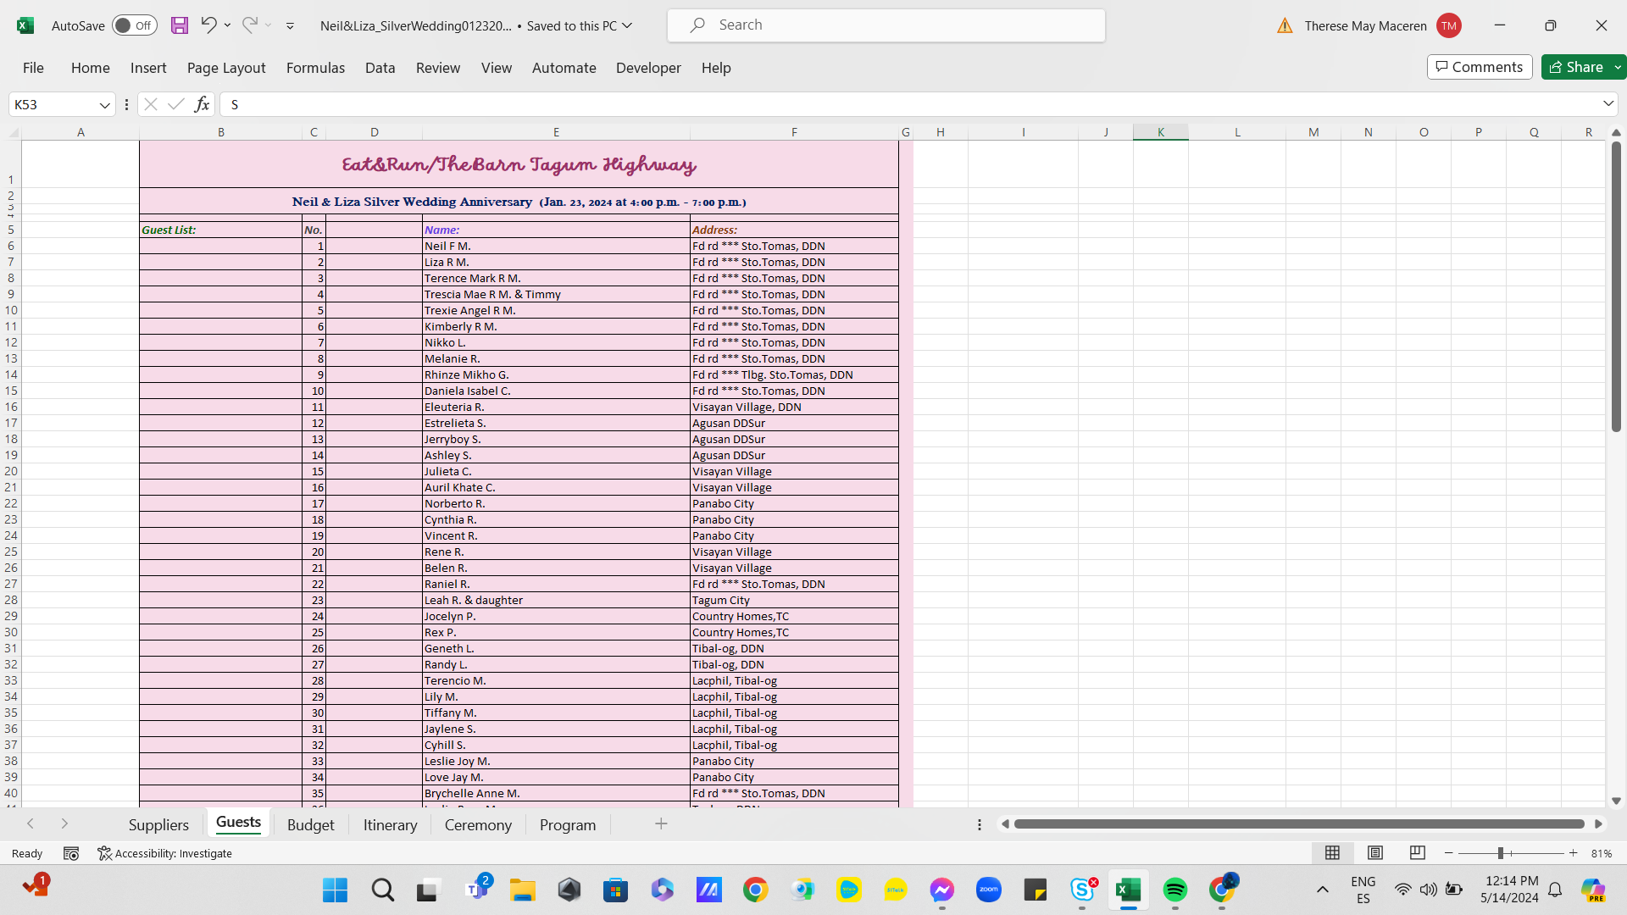Image resolution: width=1627 pixels, height=915 pixels.
Task: Open the Ceremony sheet tab
Action: 478,825
